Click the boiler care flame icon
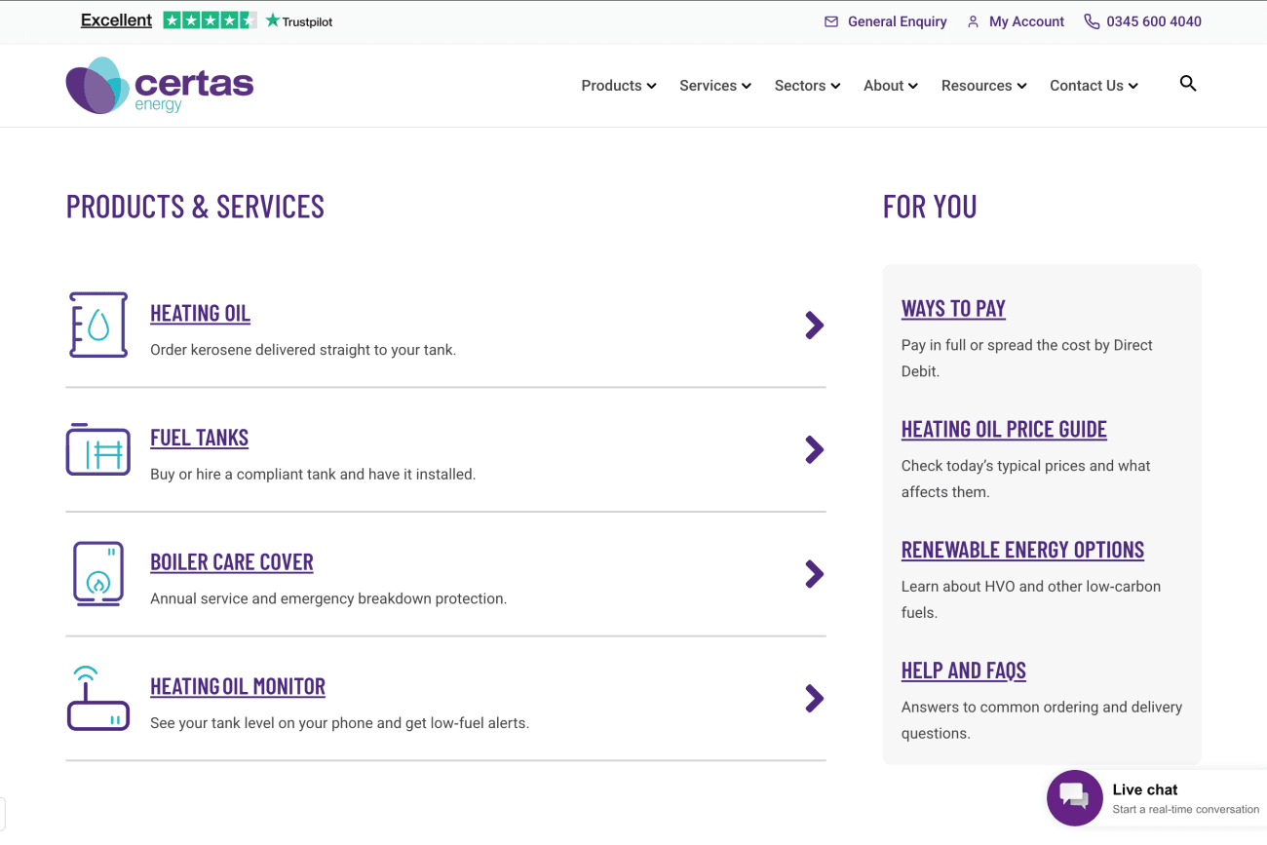The height and width of the screenshot is (845, 1267). [97, 574]
